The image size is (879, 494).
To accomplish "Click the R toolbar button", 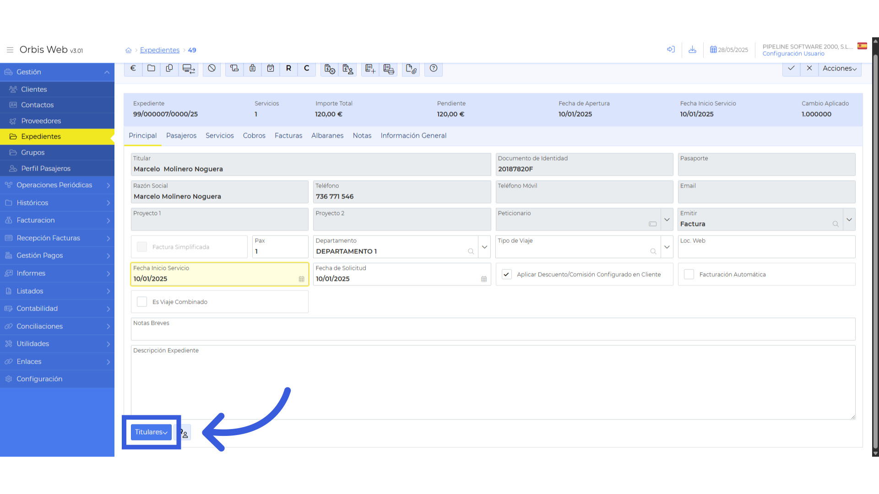I will click(x=288, y=69).
